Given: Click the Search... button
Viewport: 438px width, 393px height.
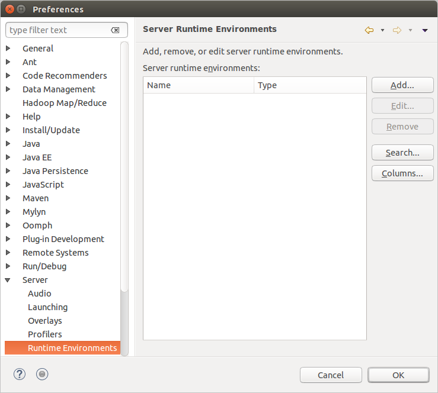Looking at the screenshot, I should click(402, 153).
